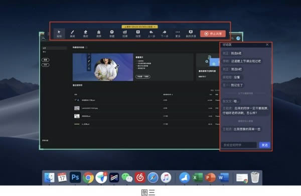
Task: Close the discussion panel with X
Action: point(267,45)
